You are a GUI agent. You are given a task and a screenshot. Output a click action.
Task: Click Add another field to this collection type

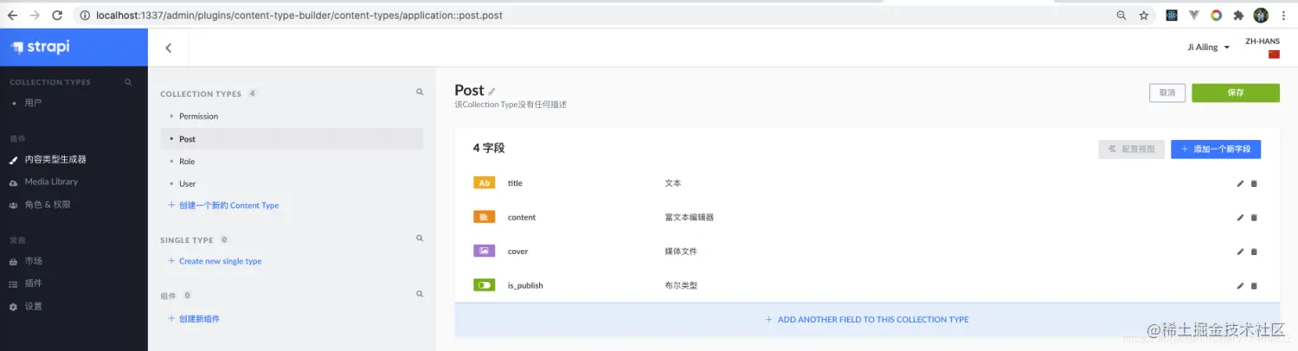[x=867, y=320]
